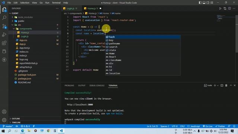Kill the terminal with trash icon

[226, 86]
